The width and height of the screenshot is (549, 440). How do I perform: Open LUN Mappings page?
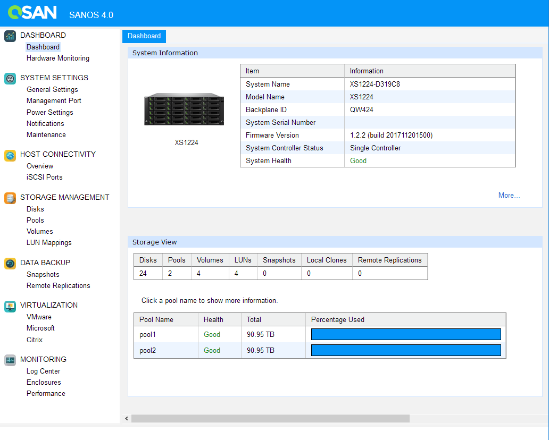pos(49,243)
